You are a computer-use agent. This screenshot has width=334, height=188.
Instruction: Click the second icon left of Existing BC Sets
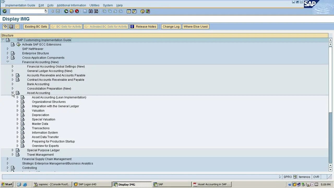click(11, 27)
